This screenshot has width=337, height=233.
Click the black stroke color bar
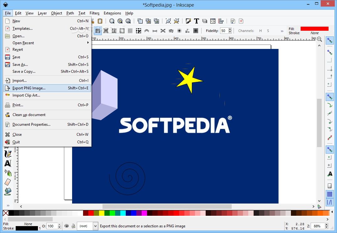pos(27,228)
